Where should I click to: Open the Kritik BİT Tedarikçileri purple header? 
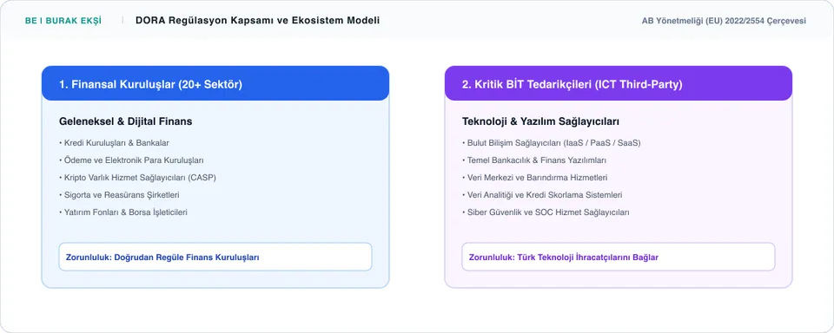point(619,83)
